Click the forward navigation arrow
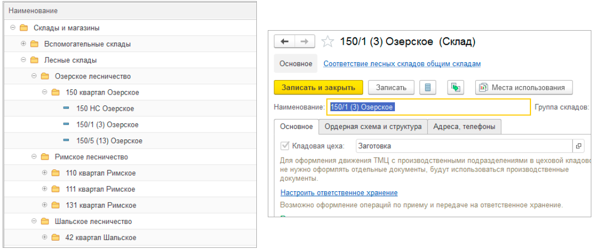The width and height of the screenshot is (595, 251). pyautogui.click(x=305, y=42)
